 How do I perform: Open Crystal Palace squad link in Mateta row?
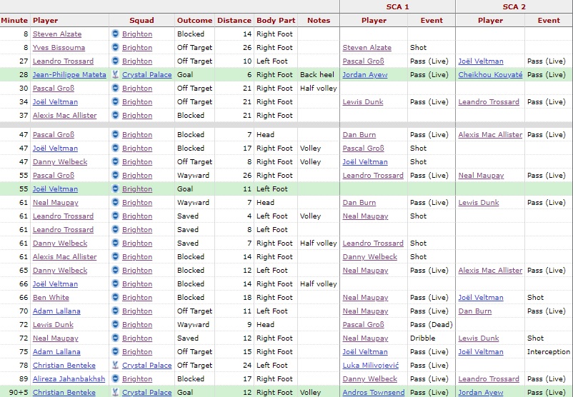click(147, 74)
